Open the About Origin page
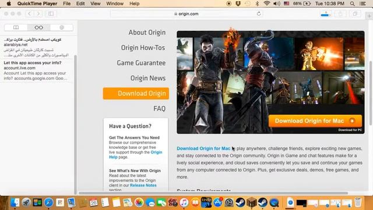 click(147, 33)
